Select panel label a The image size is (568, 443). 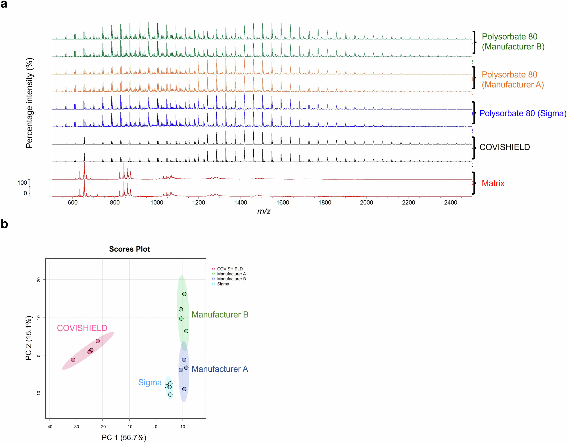pos(4,5)
